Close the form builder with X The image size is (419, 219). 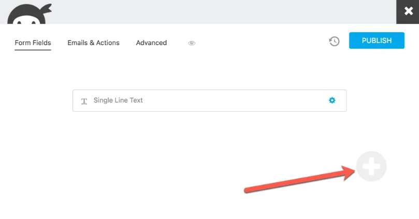[408, 11]
